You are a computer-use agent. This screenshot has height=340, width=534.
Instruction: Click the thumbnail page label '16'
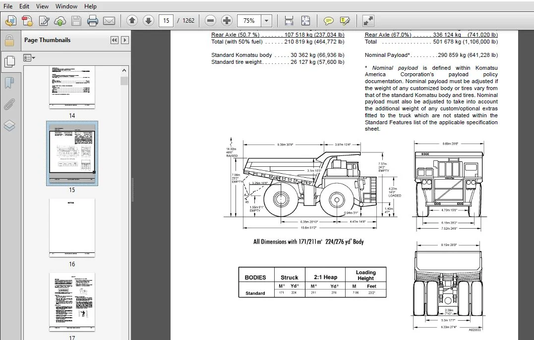coord(72,264)
